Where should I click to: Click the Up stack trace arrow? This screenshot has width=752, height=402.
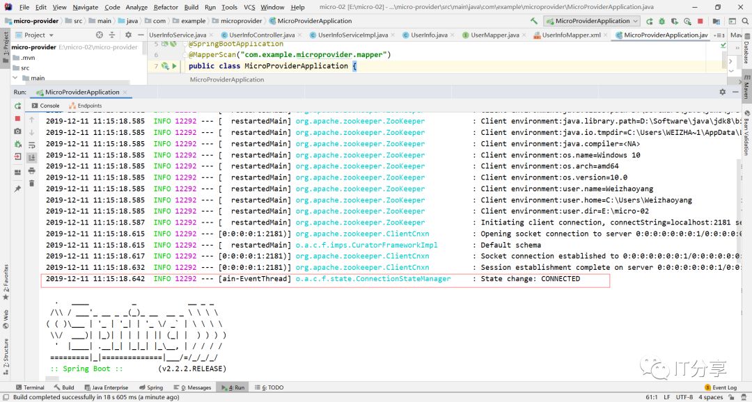(31, 120)
